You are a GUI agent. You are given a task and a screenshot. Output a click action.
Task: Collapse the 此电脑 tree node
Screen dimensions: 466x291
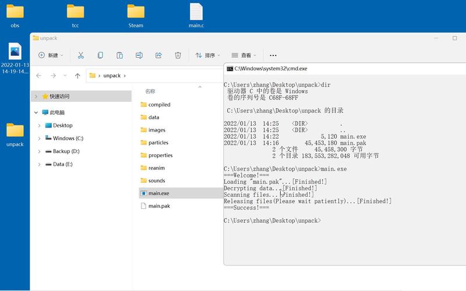click(36, 112)
